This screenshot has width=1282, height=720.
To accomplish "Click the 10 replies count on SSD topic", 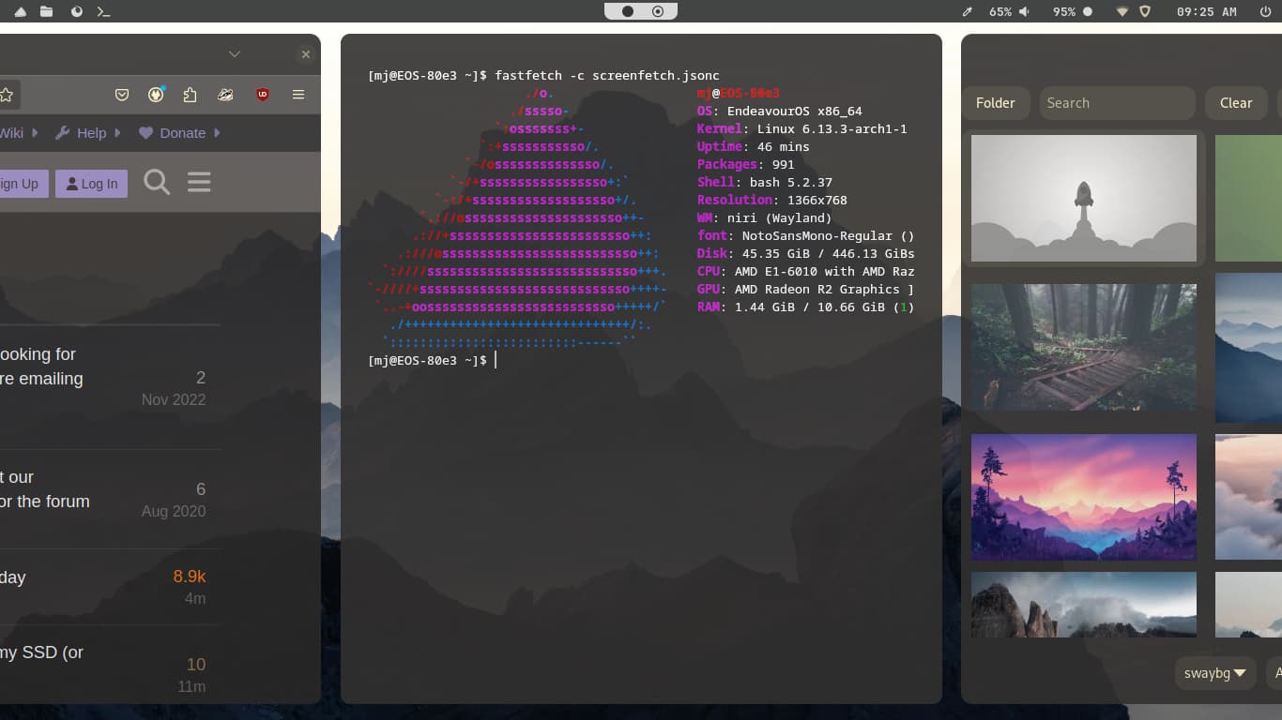I will [196, 665].
